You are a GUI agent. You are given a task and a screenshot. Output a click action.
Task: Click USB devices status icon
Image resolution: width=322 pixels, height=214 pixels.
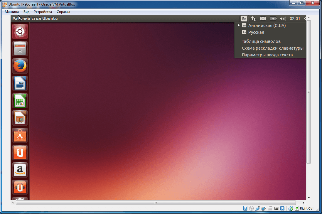click(257, 208)
